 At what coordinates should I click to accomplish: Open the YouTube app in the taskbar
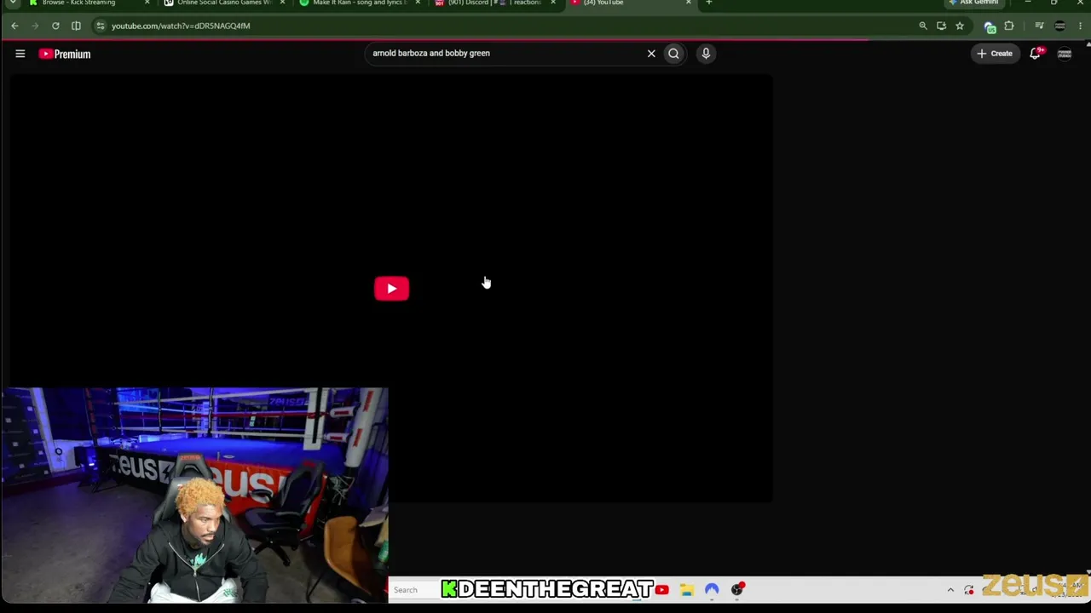pos(662,590)
